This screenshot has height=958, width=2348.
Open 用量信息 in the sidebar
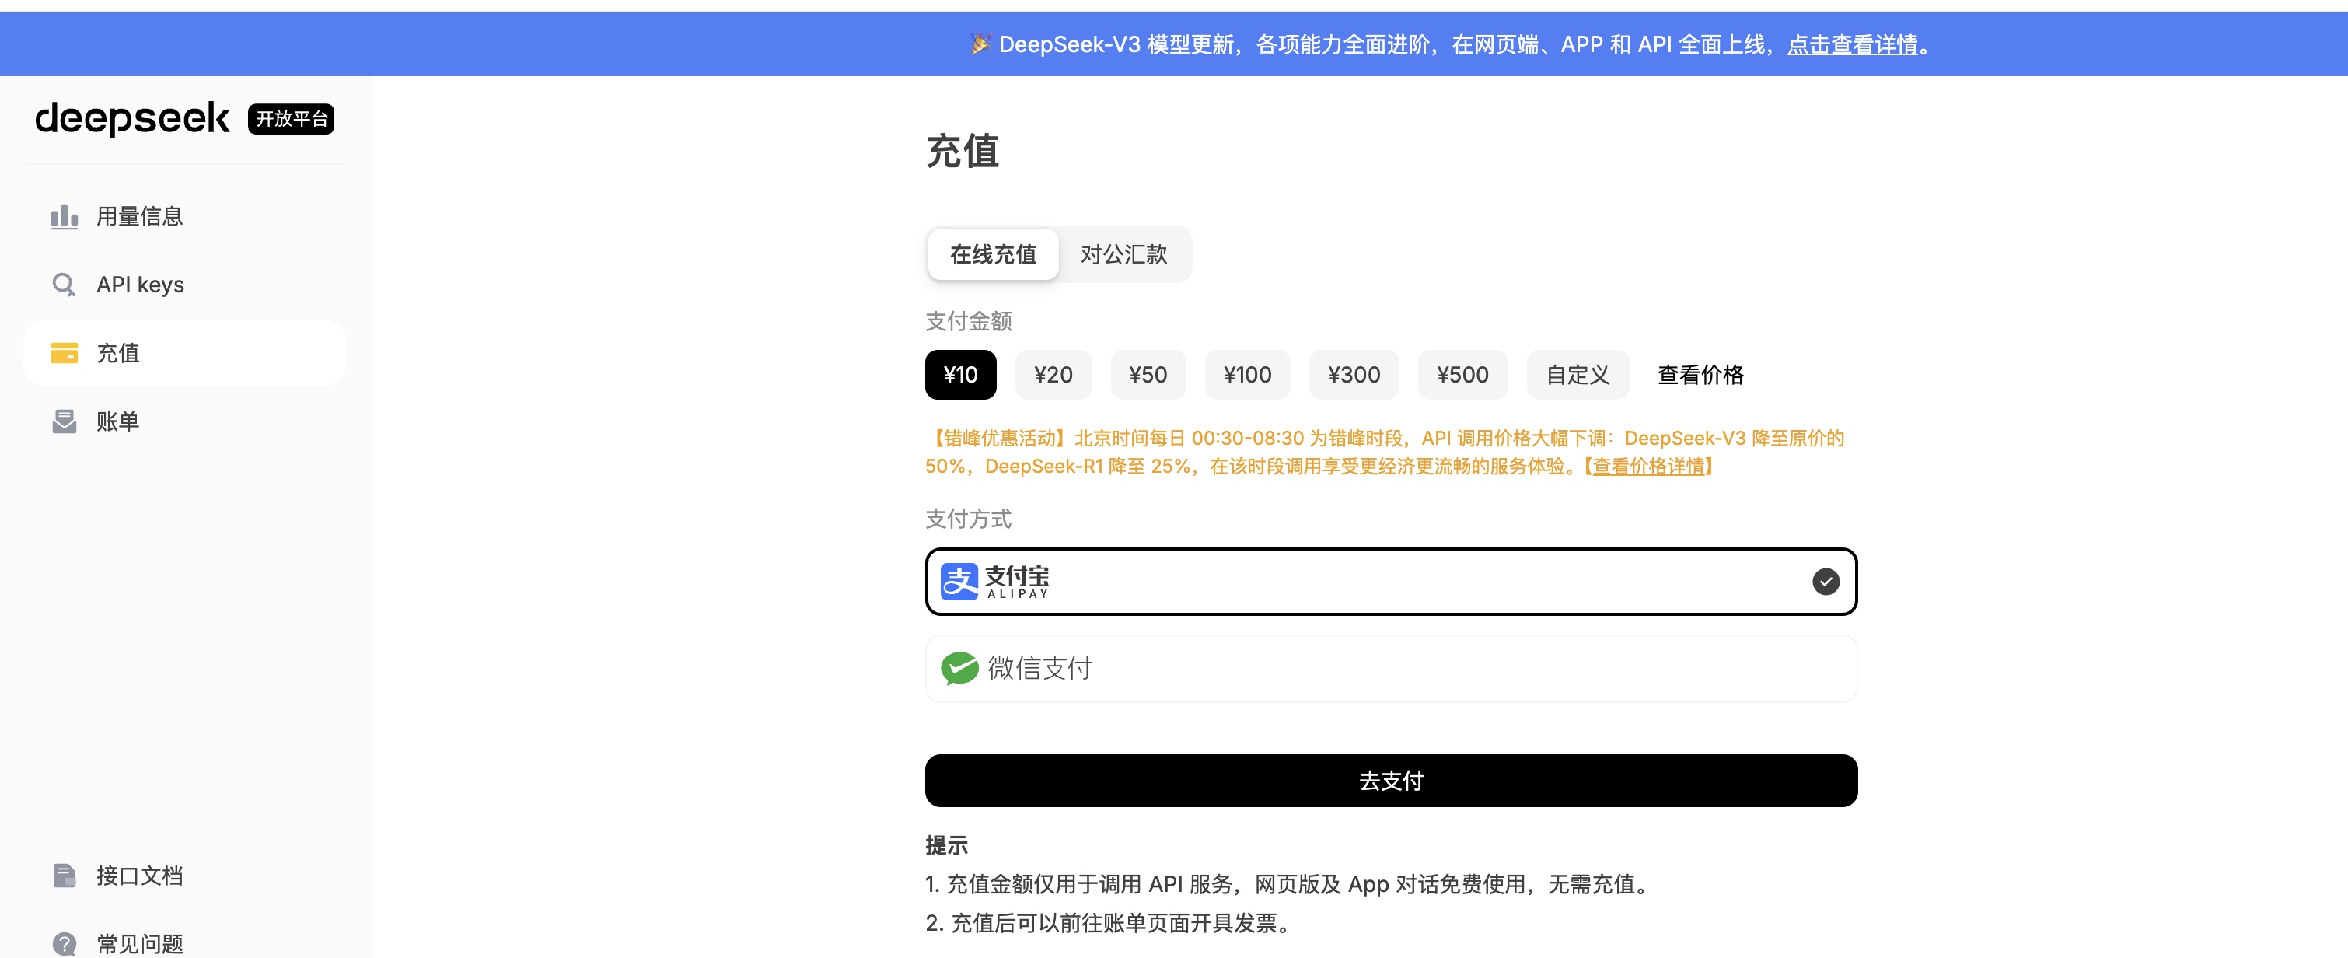[185, 216]
